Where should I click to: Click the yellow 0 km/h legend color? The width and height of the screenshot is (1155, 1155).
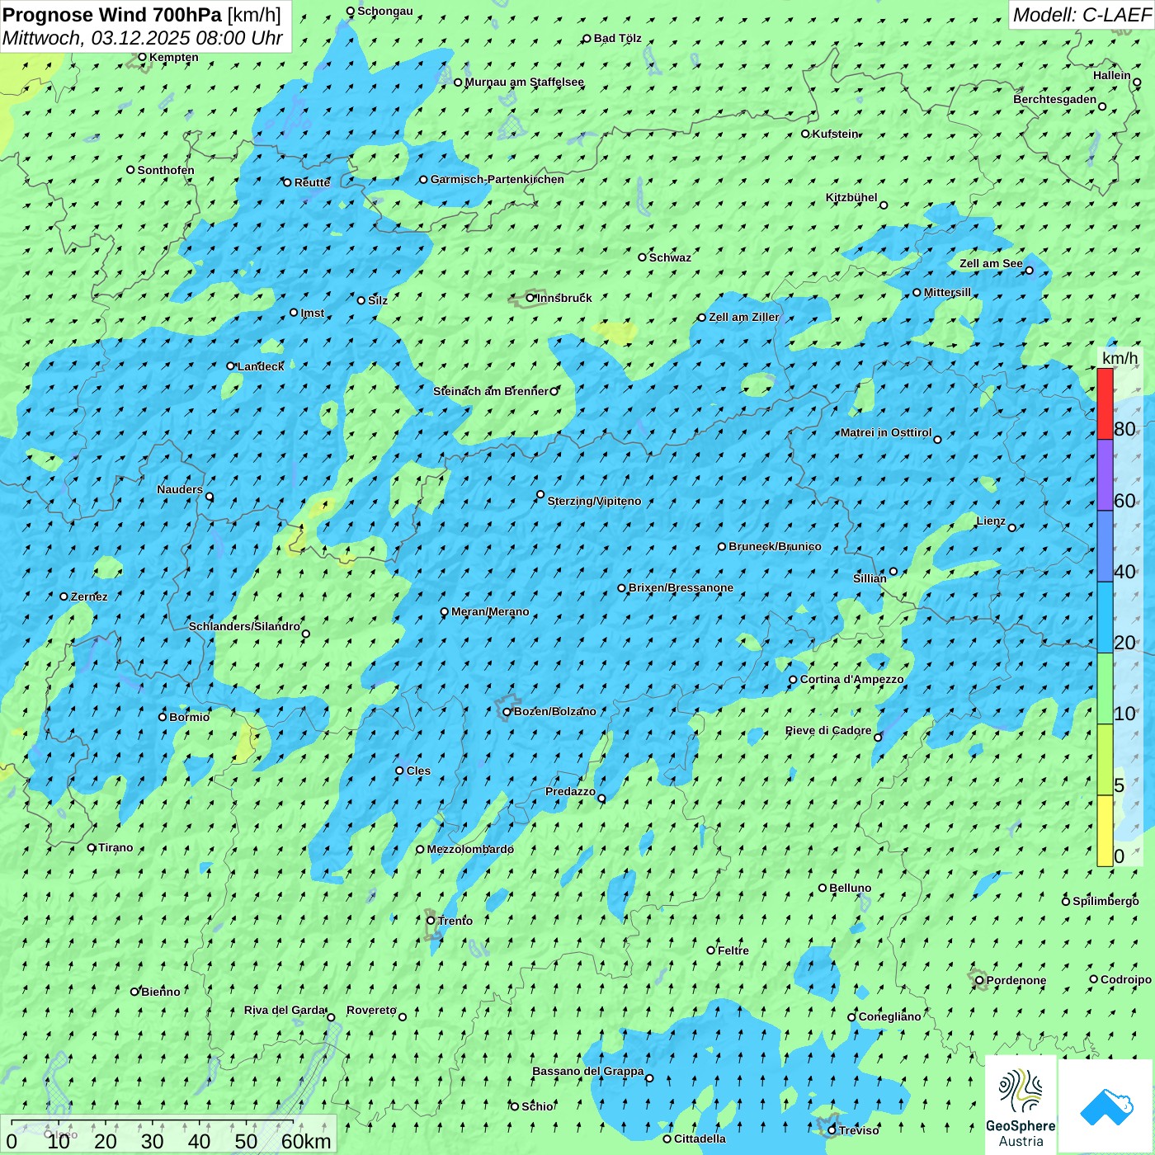(1105, 831)
